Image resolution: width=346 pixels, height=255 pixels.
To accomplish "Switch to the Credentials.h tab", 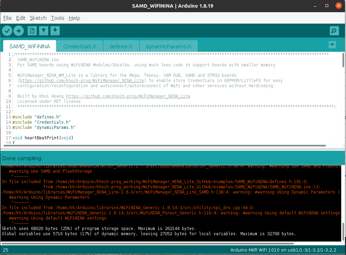I will tap(80, 46).
